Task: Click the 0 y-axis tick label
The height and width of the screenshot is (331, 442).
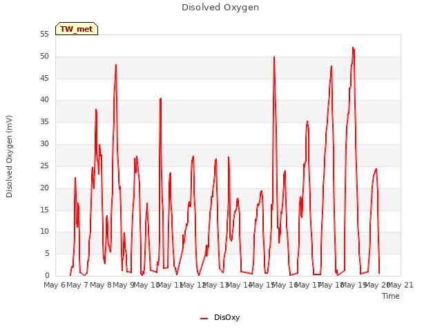Action: pos(47,276)
